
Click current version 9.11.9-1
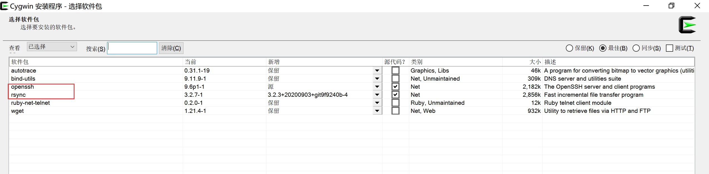coord(195,79)
